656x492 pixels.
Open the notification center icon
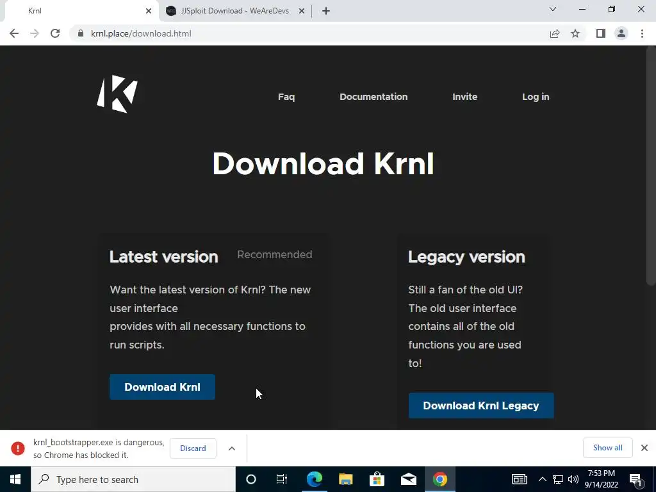(636, 480)
